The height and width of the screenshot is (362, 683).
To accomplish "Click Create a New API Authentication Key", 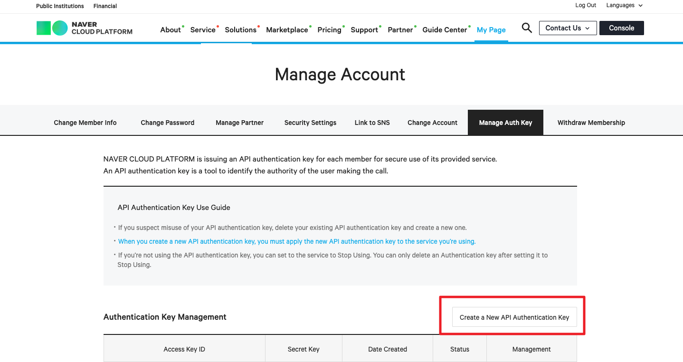I will click(x=514, y=317).
